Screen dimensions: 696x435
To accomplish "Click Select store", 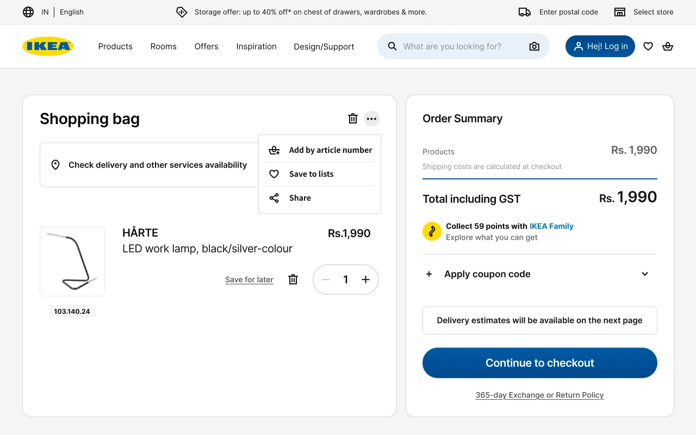I will [654, 12].
